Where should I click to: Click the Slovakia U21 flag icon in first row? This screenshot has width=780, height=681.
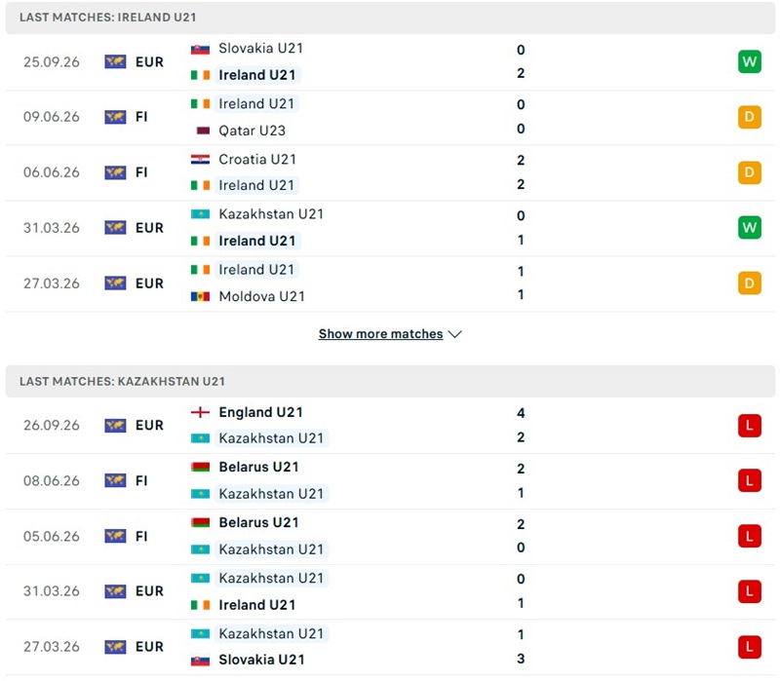(200, 49)
